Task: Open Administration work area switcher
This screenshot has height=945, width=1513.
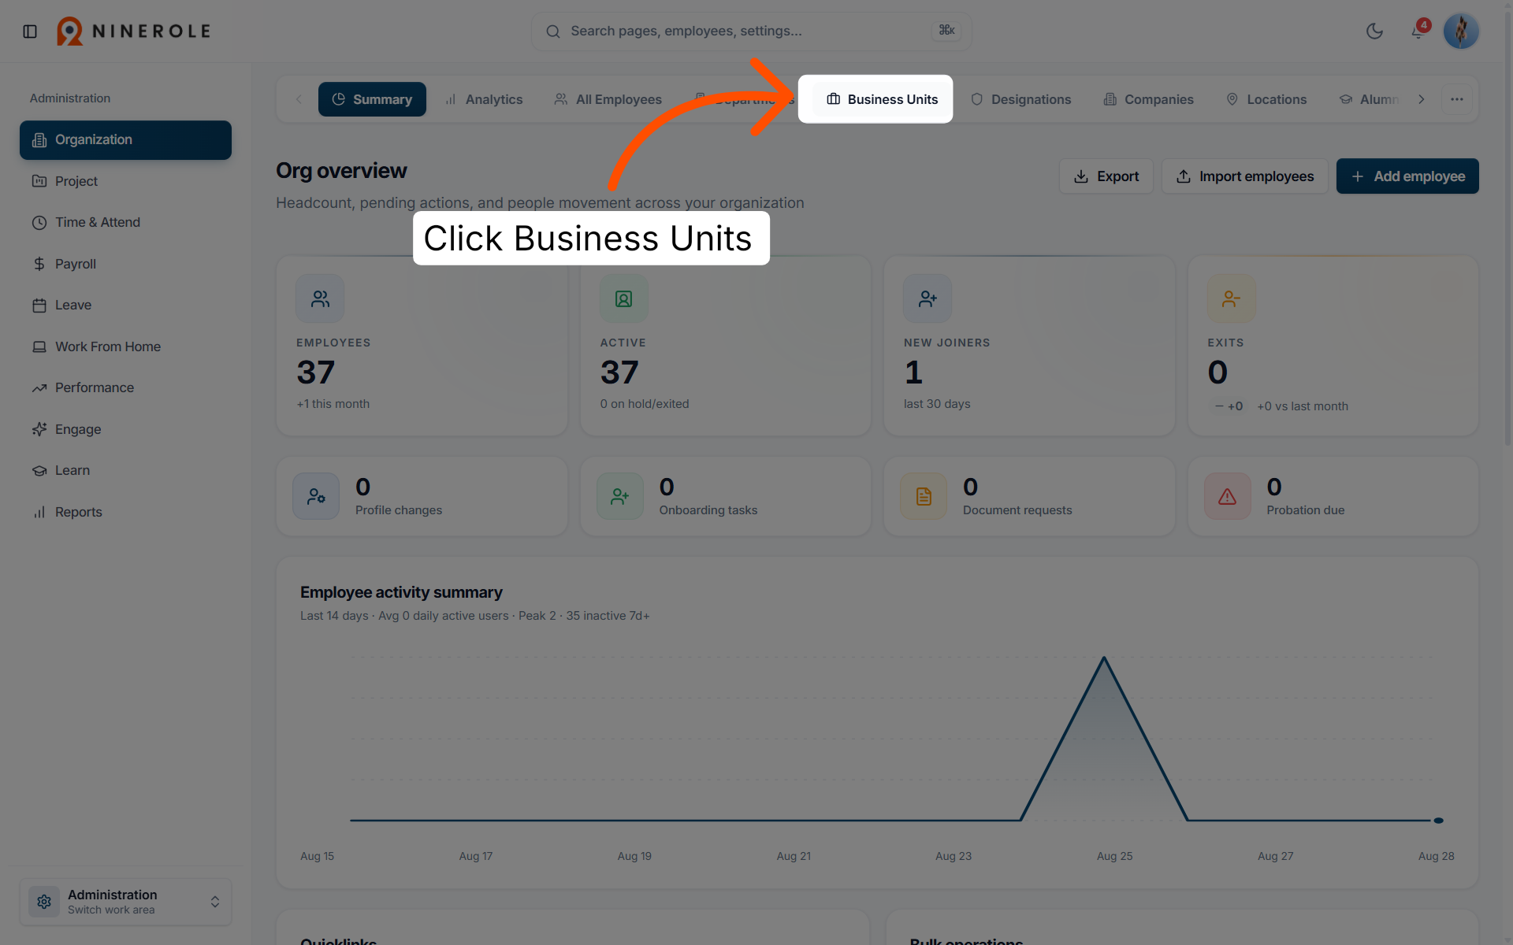Action: [x=125, y=902]
